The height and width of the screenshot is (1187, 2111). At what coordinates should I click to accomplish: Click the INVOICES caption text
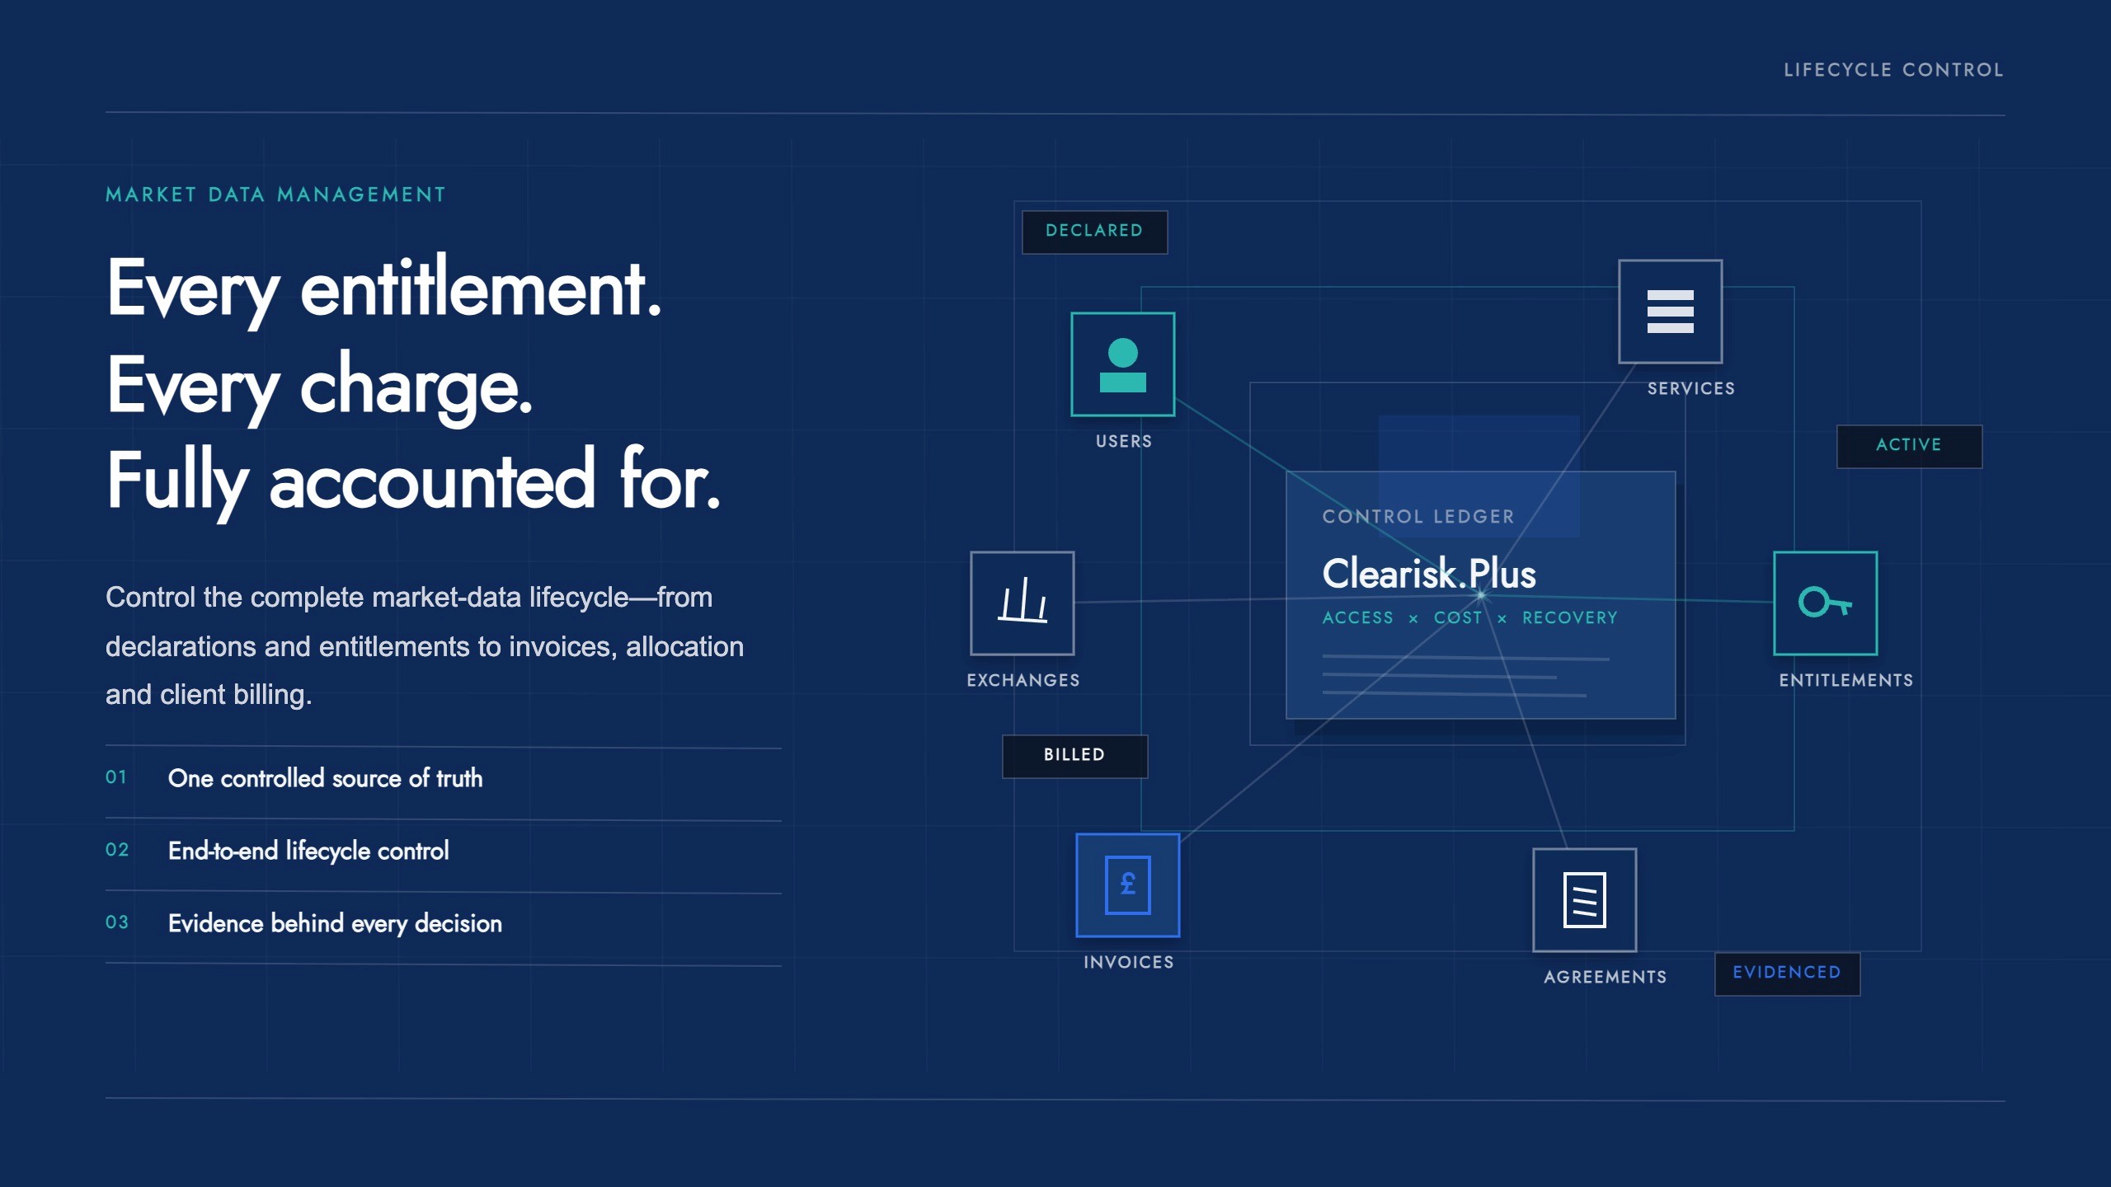point(1128,962)
